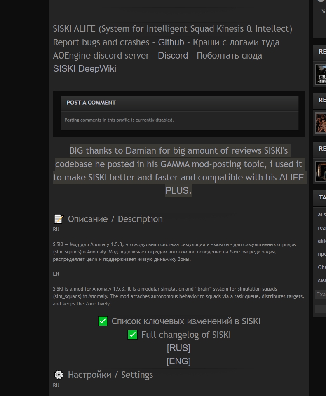The image size is (326, 396).
Task: Click the 'ai s' tag in sidebar
Action: pyautogui.click(x=321, y=215)
